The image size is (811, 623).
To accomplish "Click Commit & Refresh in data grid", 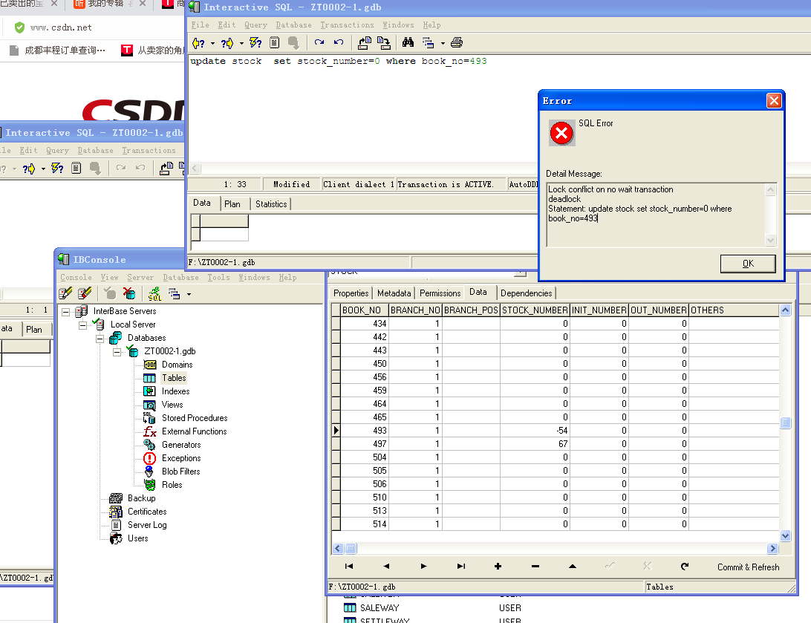I will pyautogui.click(x=748, y=567).
